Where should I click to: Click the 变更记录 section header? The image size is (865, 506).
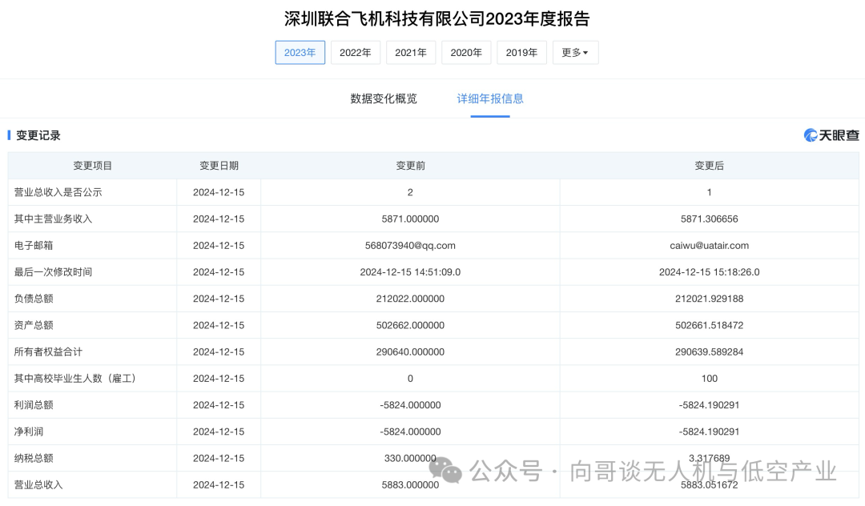38,135
